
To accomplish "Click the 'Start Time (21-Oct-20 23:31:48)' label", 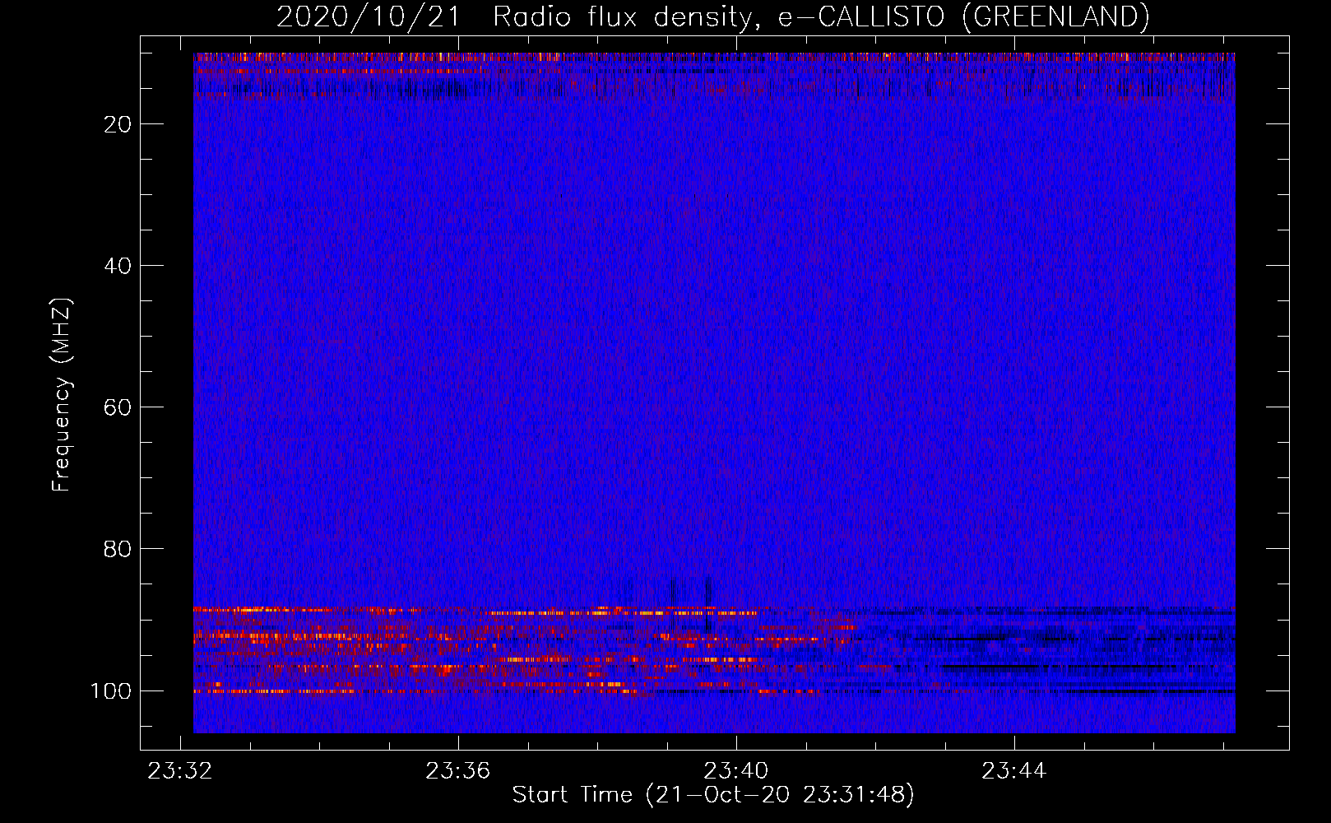I will (x=713, y=795).
